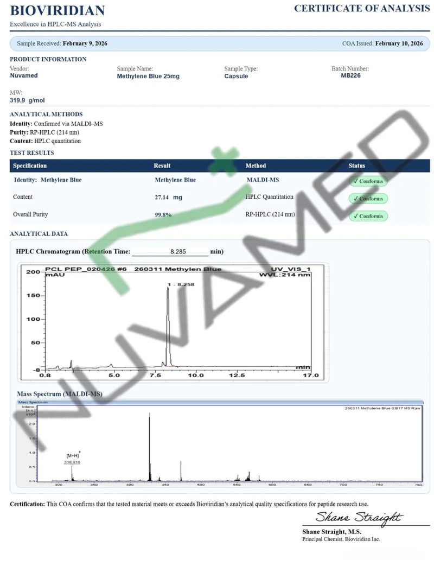Click the line Purity: RP-HPLC (214 nm)
Image resolution: width=434 pixels, height=566 pixels.
(x=44, y=132)
